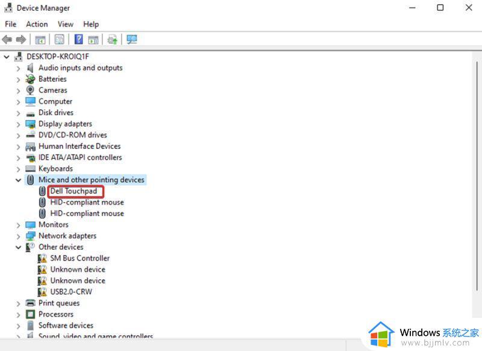Viewport: 482px width, 351px height.
Task: Click Scan for hardware changes monitor icon
Action: coord(132,39)
